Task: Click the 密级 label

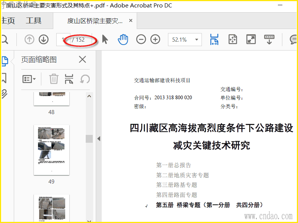Action: point(140,106)
